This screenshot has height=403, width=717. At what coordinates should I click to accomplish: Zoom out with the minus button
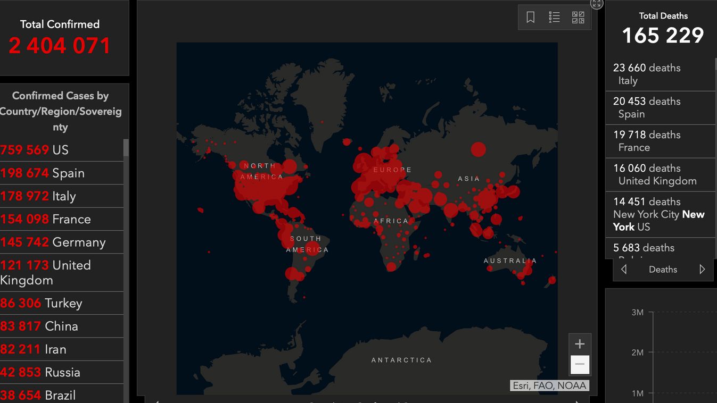[x=580, y=365]
